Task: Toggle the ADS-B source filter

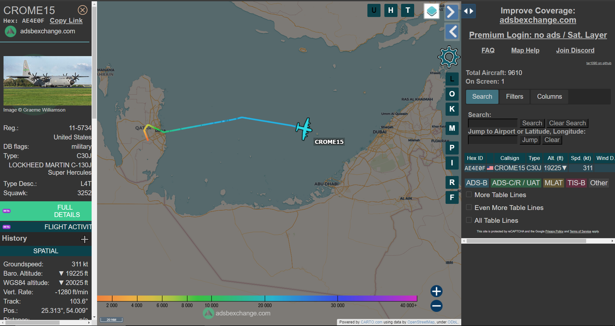Action: click(x=477, y=183)
